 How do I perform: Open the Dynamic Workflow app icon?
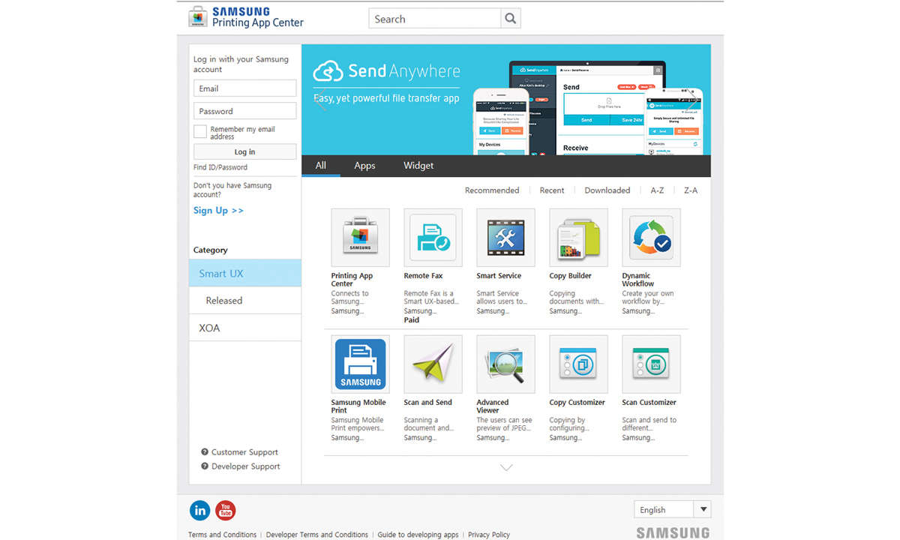tap(651, 238)
